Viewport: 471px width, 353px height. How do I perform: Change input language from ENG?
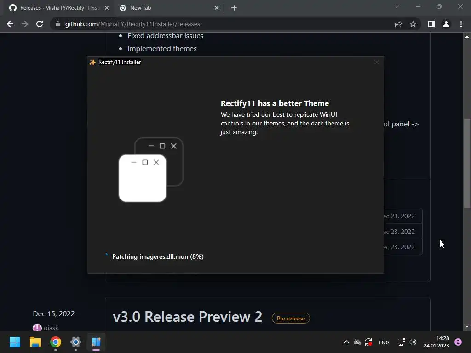pyautogui.click(x=384, y=342)
